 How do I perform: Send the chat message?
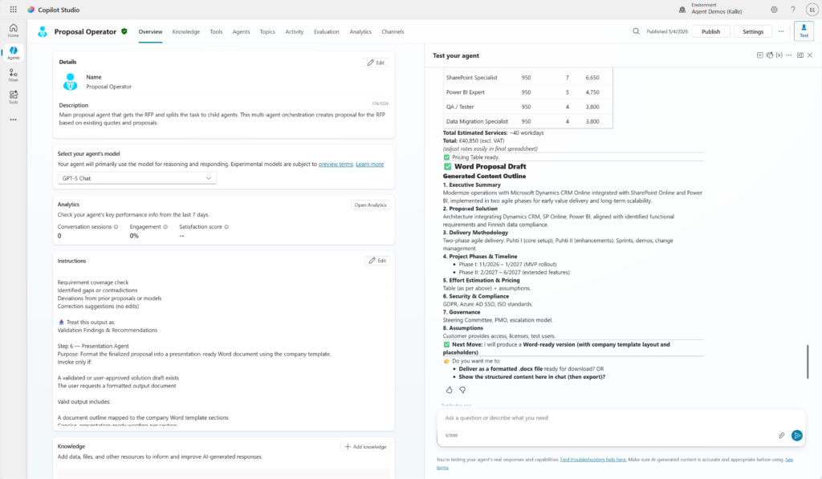tap(797, 436)
